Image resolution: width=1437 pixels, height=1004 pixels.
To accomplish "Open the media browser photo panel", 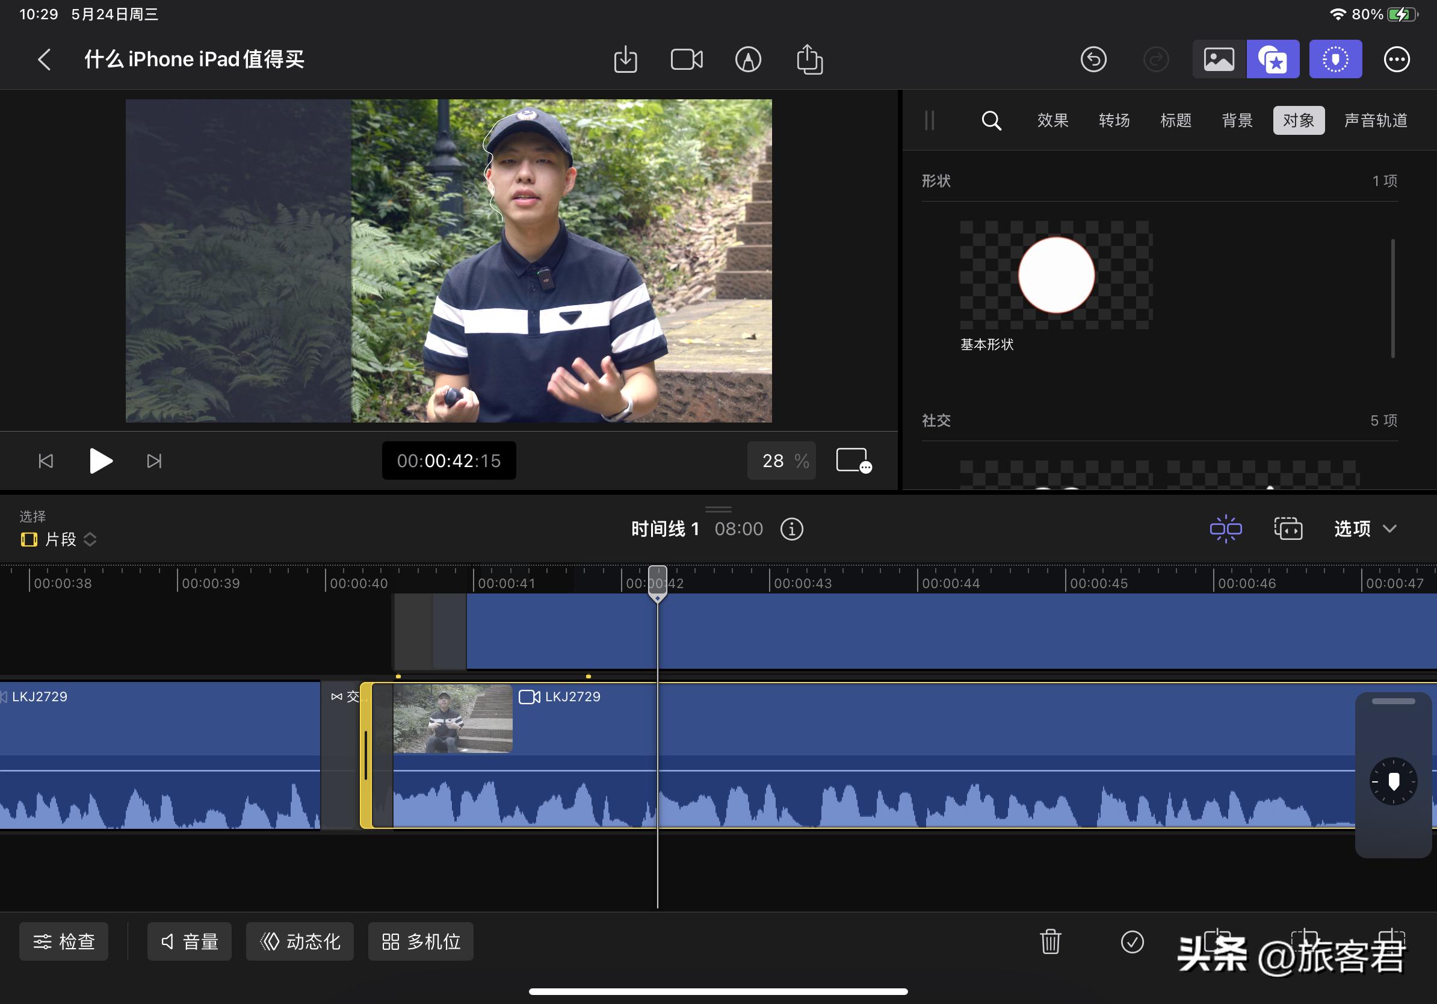I will 1217,59.
